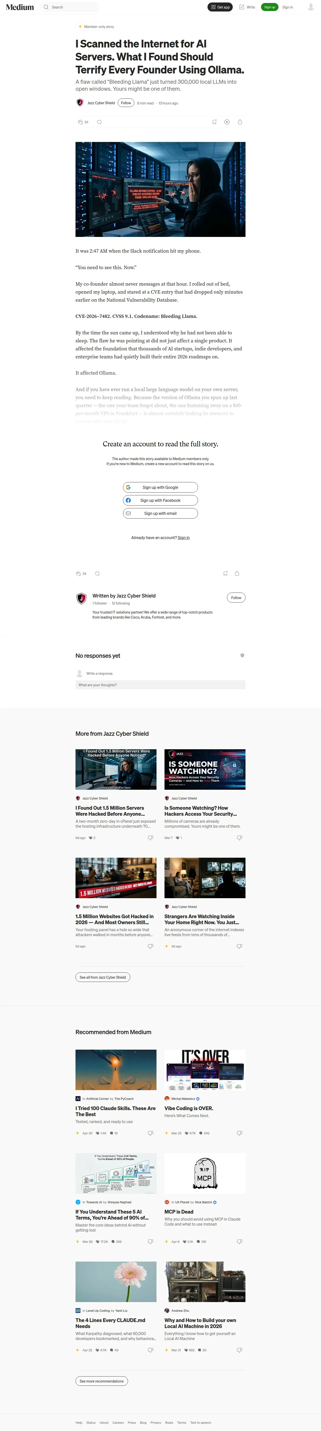Open the comment icon above the Written by section
This screenshot has width=321, height=1431.
point(97,573)
